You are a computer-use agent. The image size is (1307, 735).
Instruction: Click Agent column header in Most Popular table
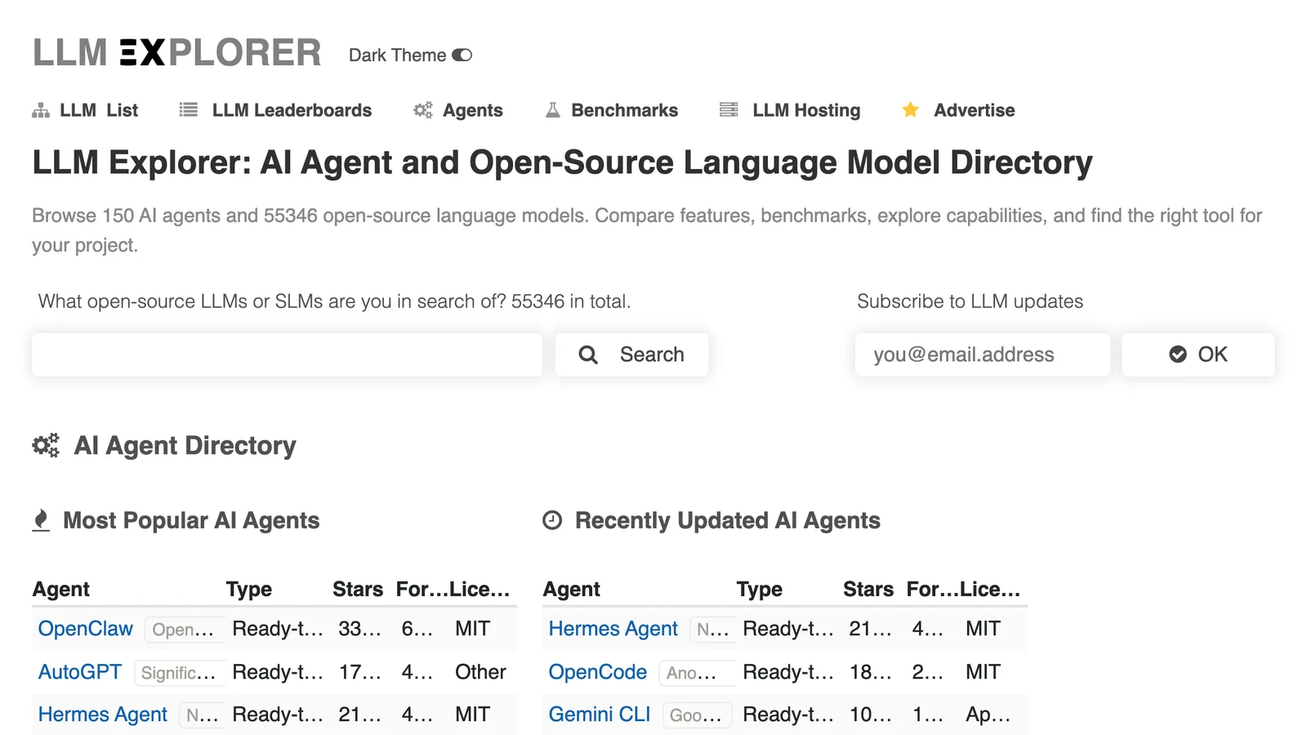[x=61, y=590]
